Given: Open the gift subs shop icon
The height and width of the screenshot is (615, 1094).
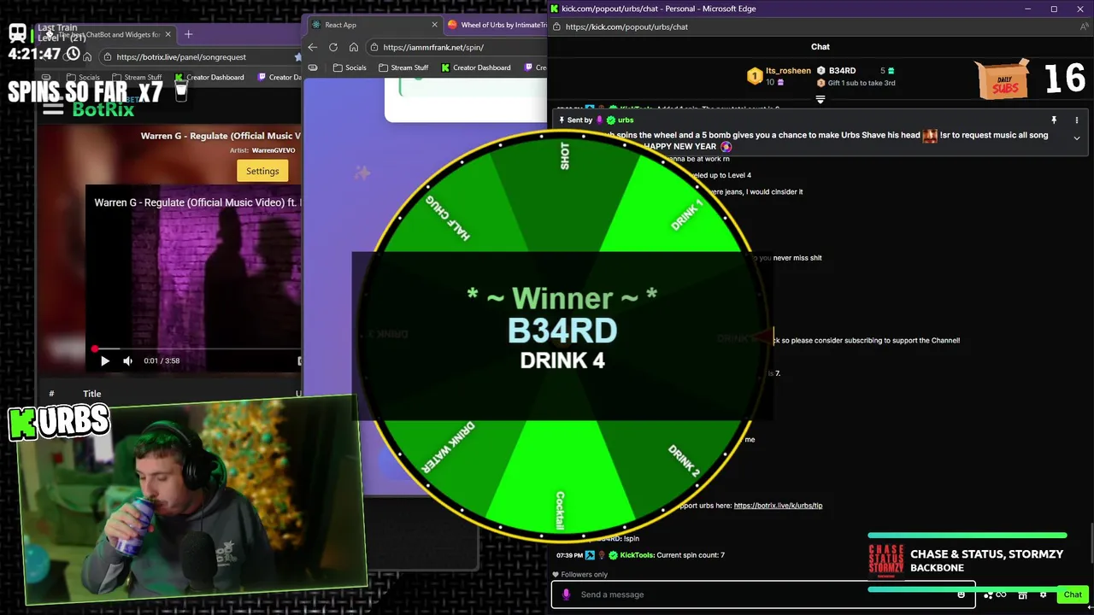Looking at the screenshot, I should click(1022, 594).
